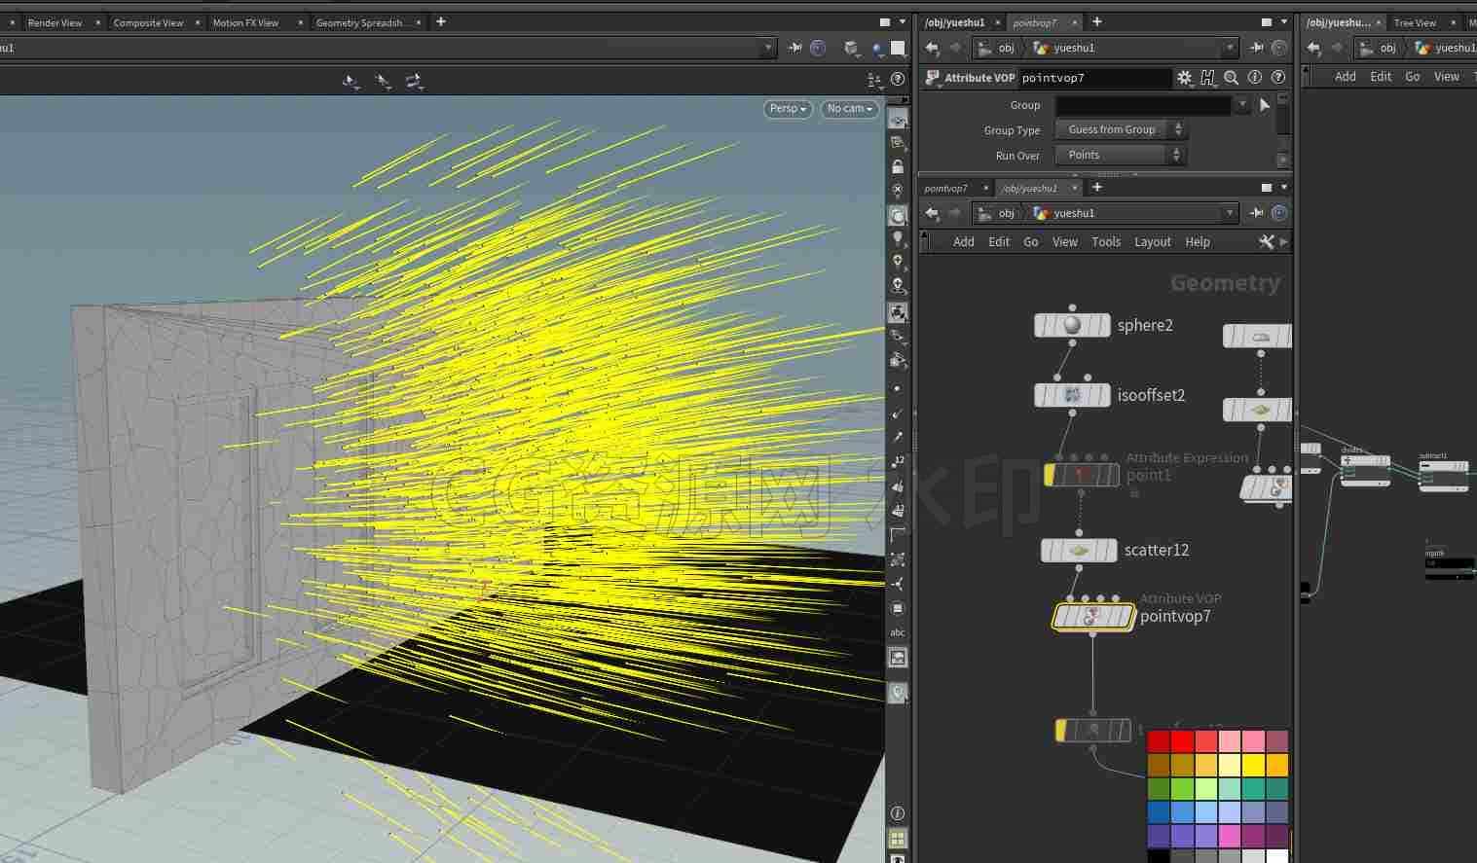Select the sphere2 node
This screenshot has height=863, width=1477.
point(1072,325)
